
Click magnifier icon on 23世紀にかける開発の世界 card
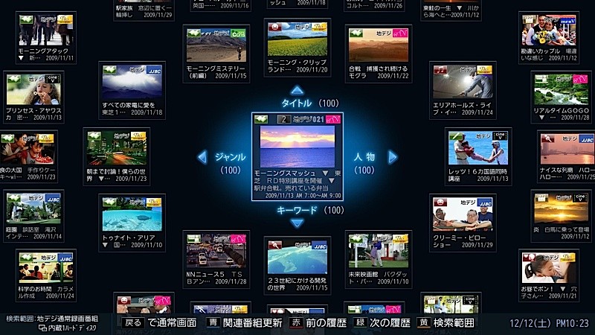[274, 246]
